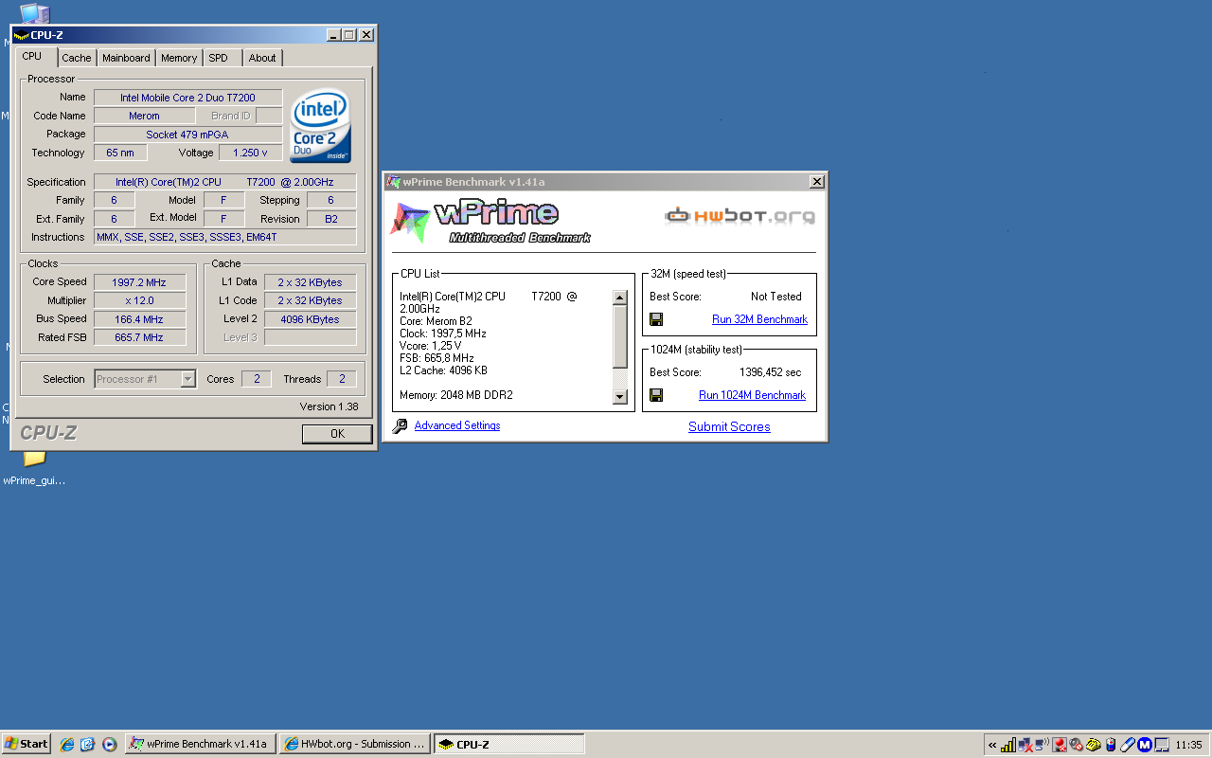
Task: Click the CPU-Z taskbar button
Action: tap(508, 744)
